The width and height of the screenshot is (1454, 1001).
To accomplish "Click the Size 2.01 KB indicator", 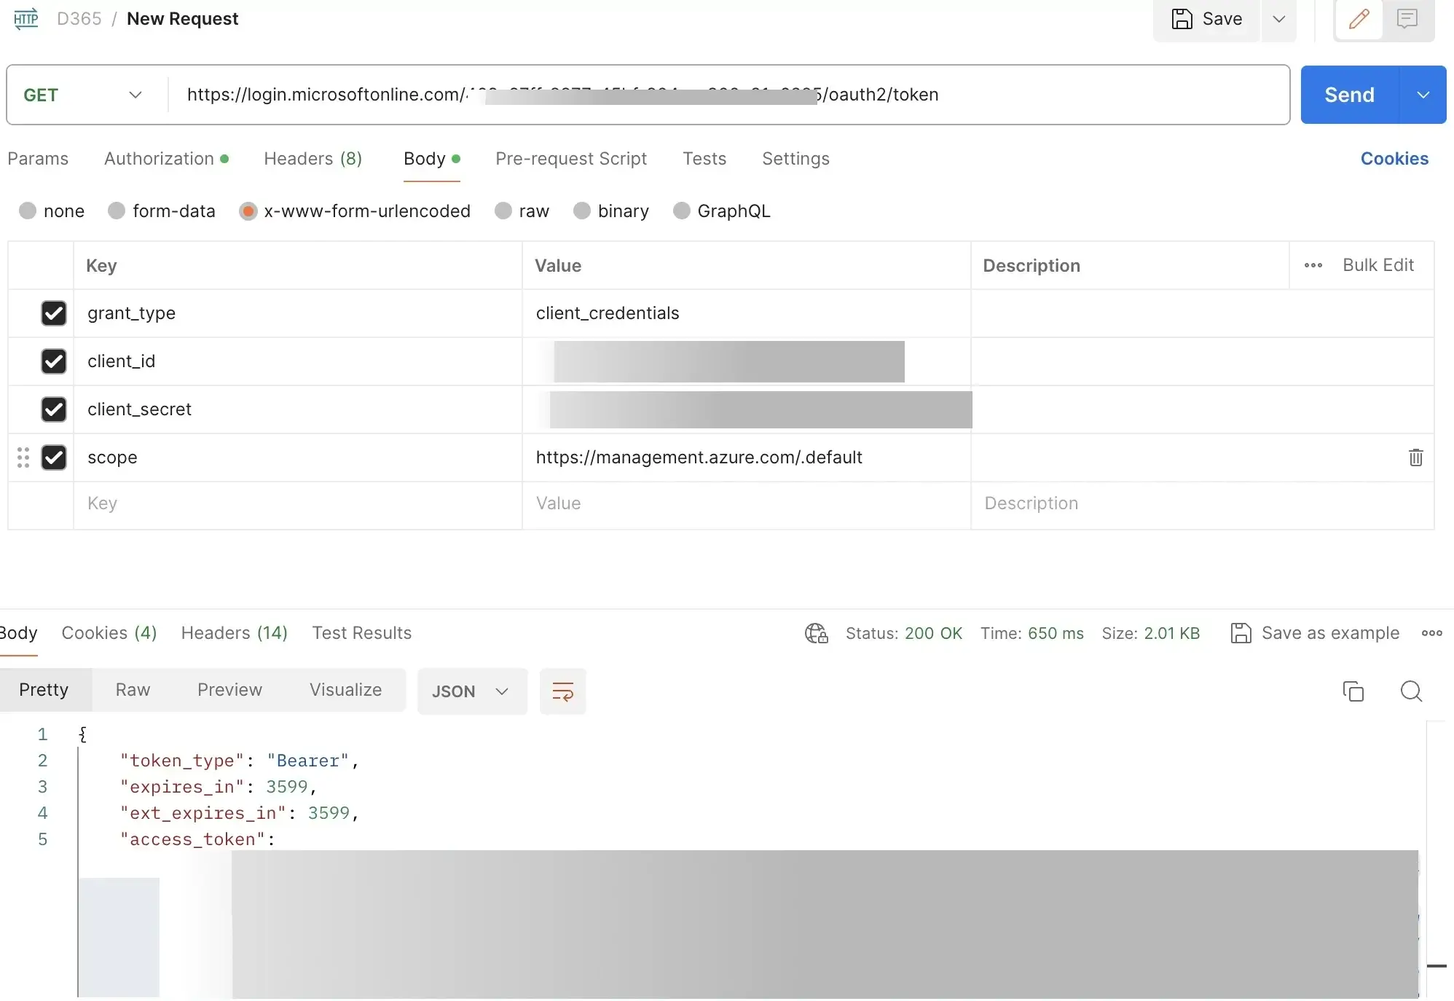I will point(1151,633).
